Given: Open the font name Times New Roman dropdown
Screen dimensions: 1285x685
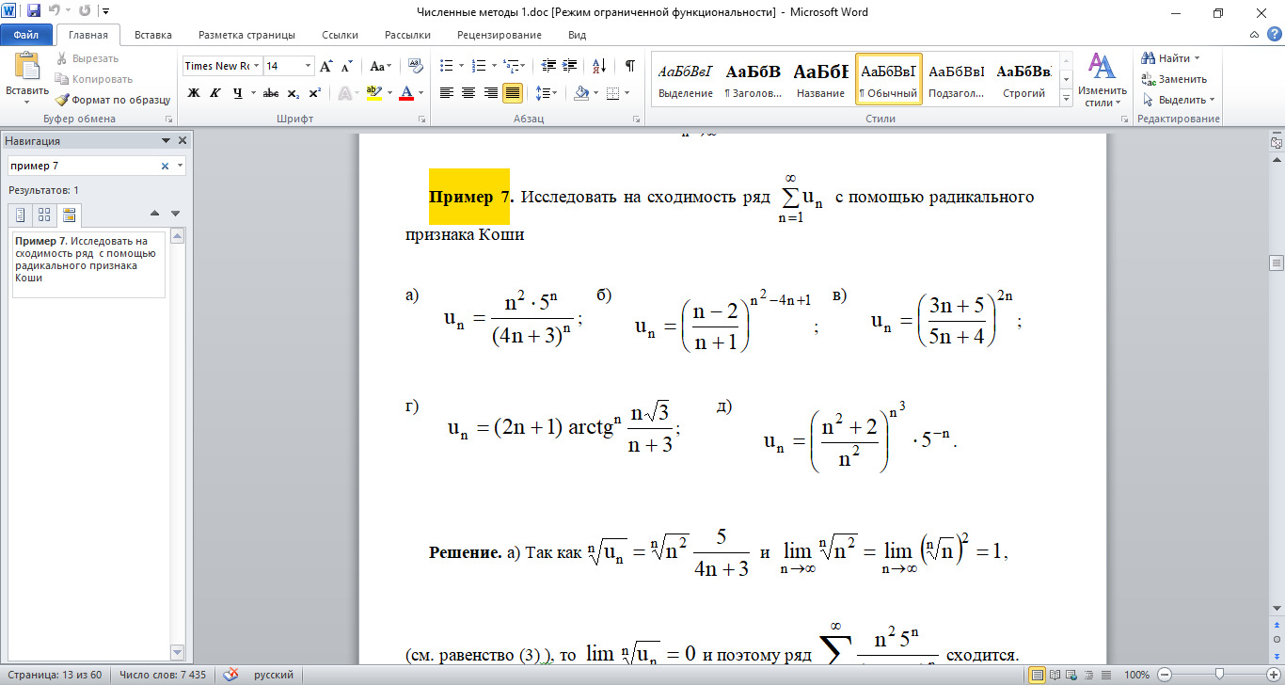Looking at the screenshot, I should 256,66.
